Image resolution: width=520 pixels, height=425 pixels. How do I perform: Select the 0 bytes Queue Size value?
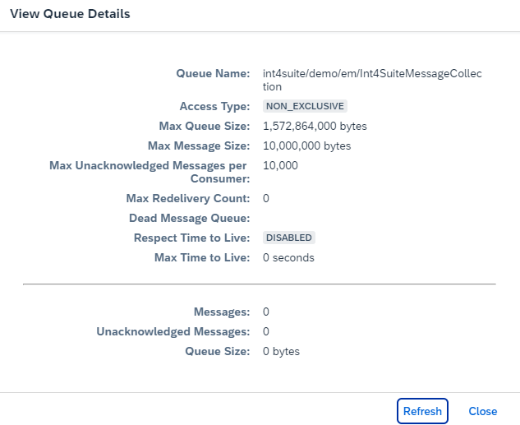point(281,351)
